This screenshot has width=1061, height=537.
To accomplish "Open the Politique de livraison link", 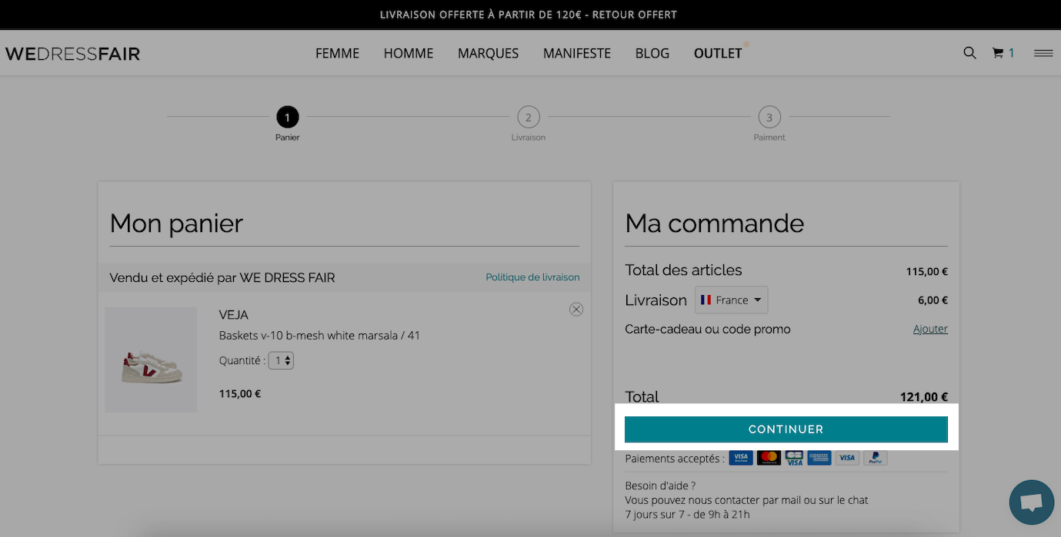I will pos(532,277).
